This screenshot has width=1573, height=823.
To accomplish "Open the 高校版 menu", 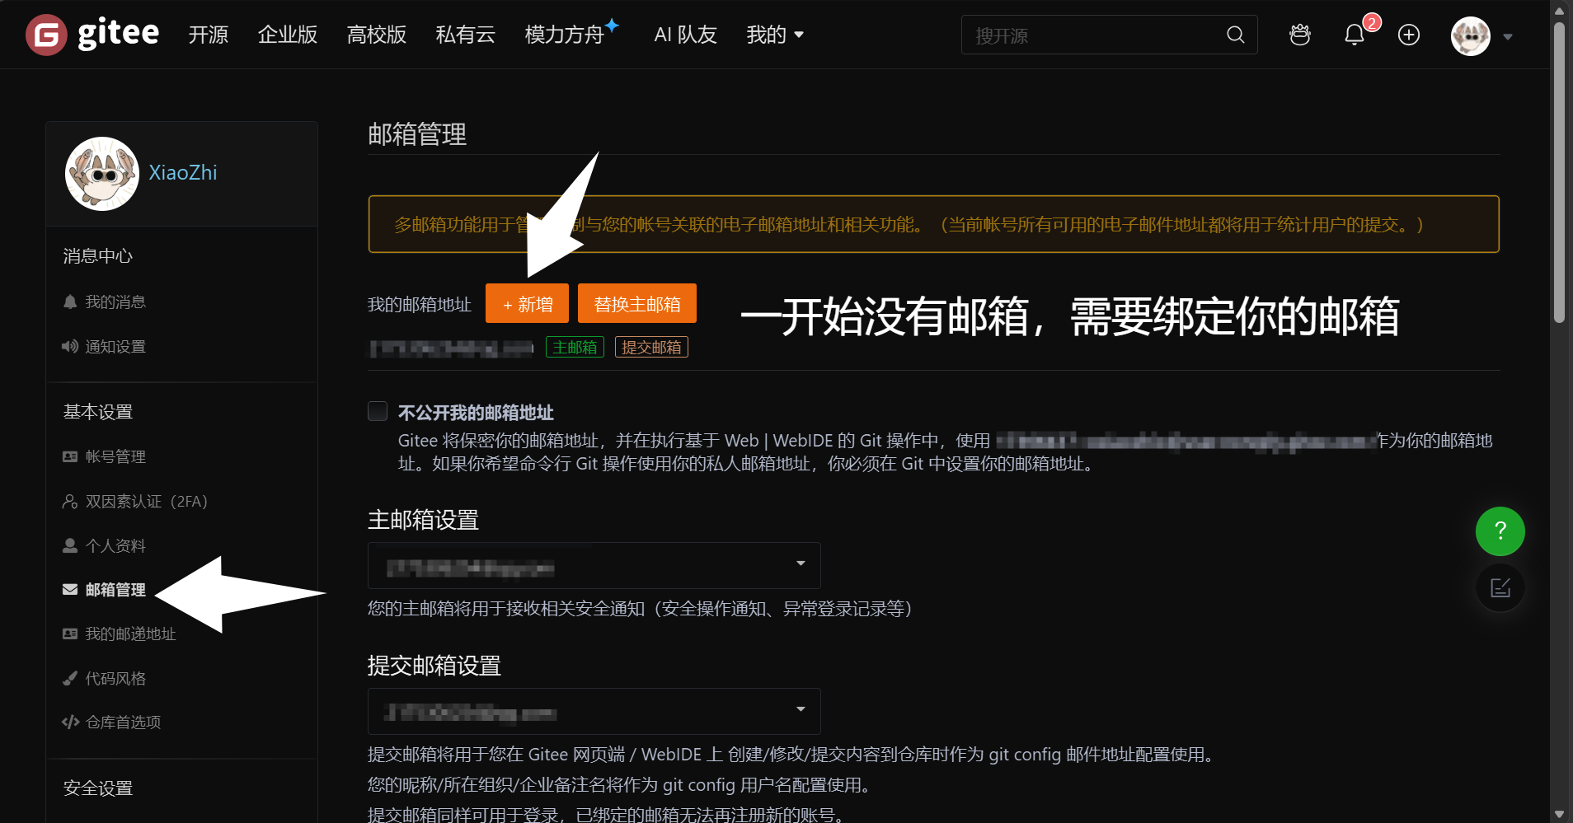I will [x=377, y=35].
